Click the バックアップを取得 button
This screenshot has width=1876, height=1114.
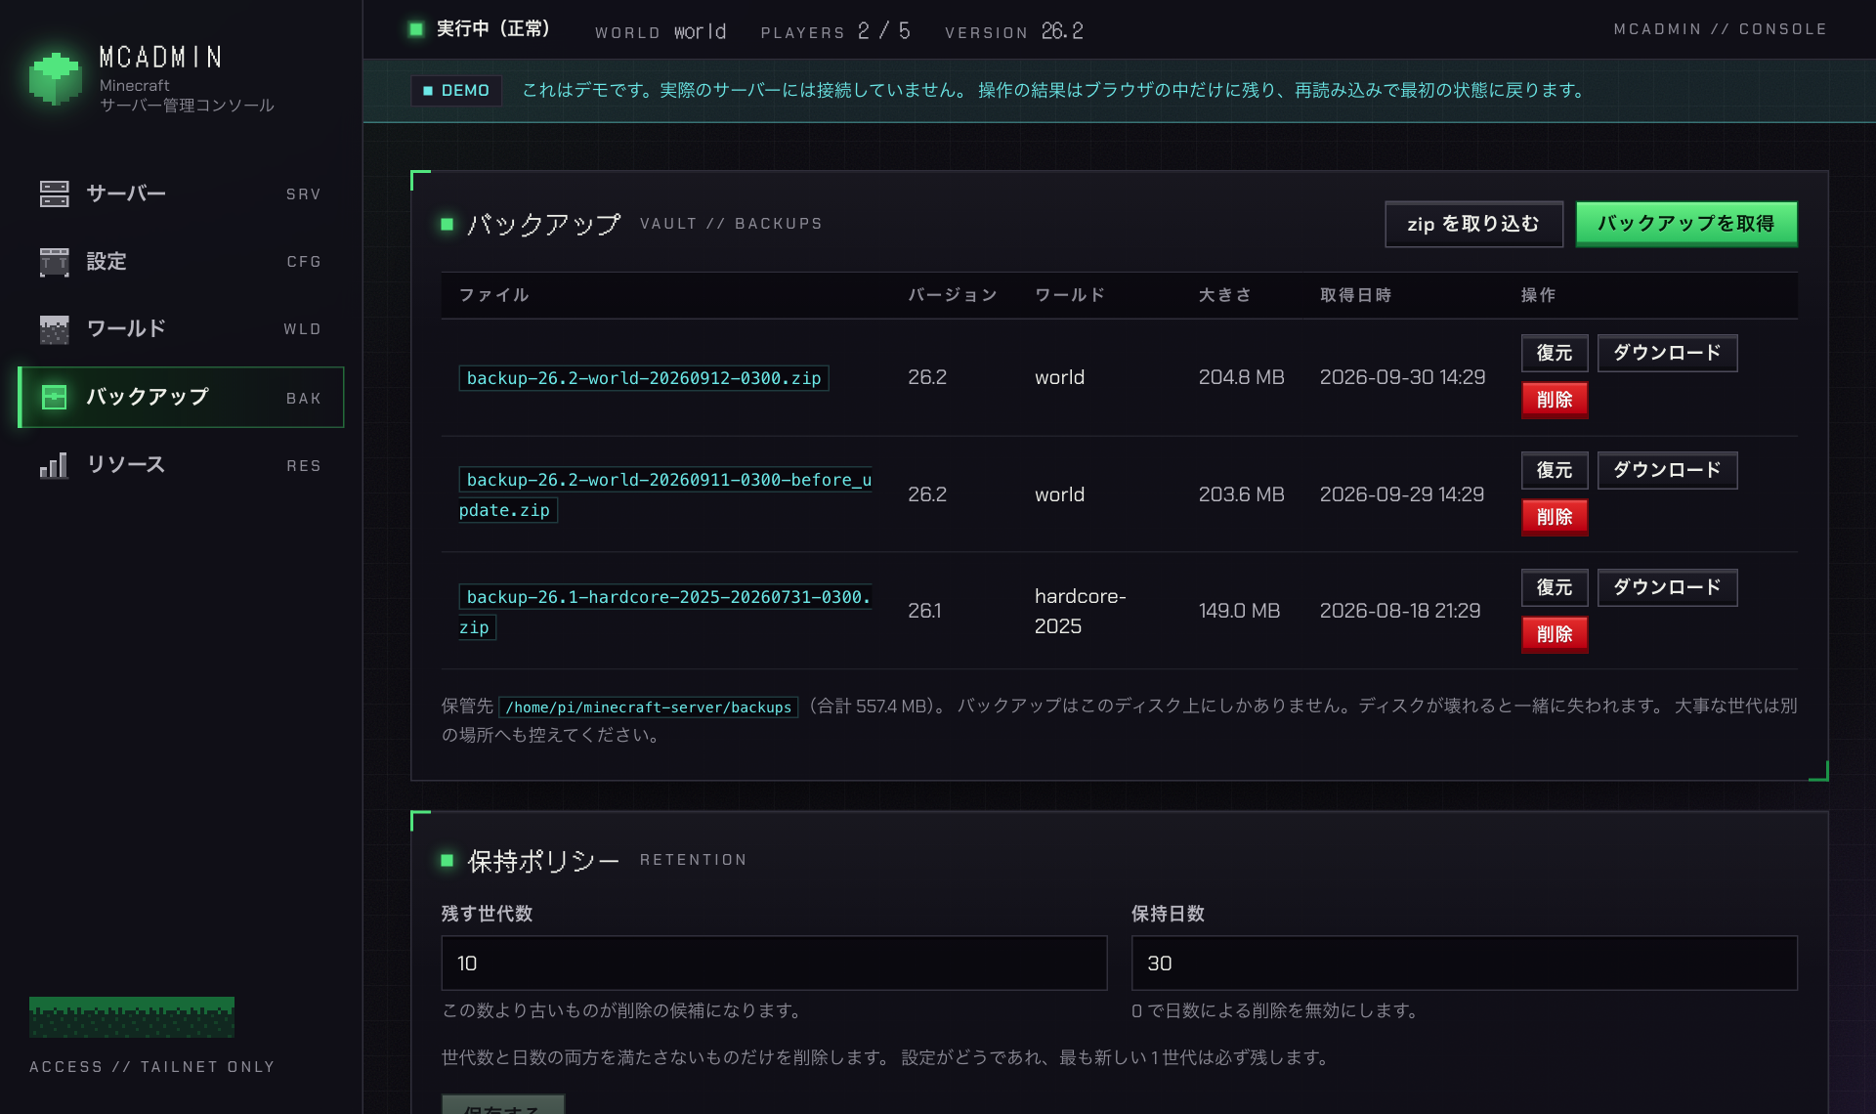click(1686, 224)
